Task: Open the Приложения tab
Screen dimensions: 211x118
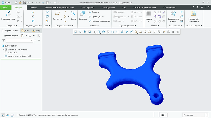Action: point(169,7)
